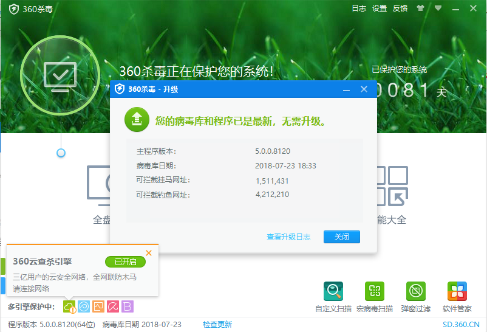Viewport: 487px width, 332px height.
Task: Click 检查更新 check update link
Action: point(217,325)
